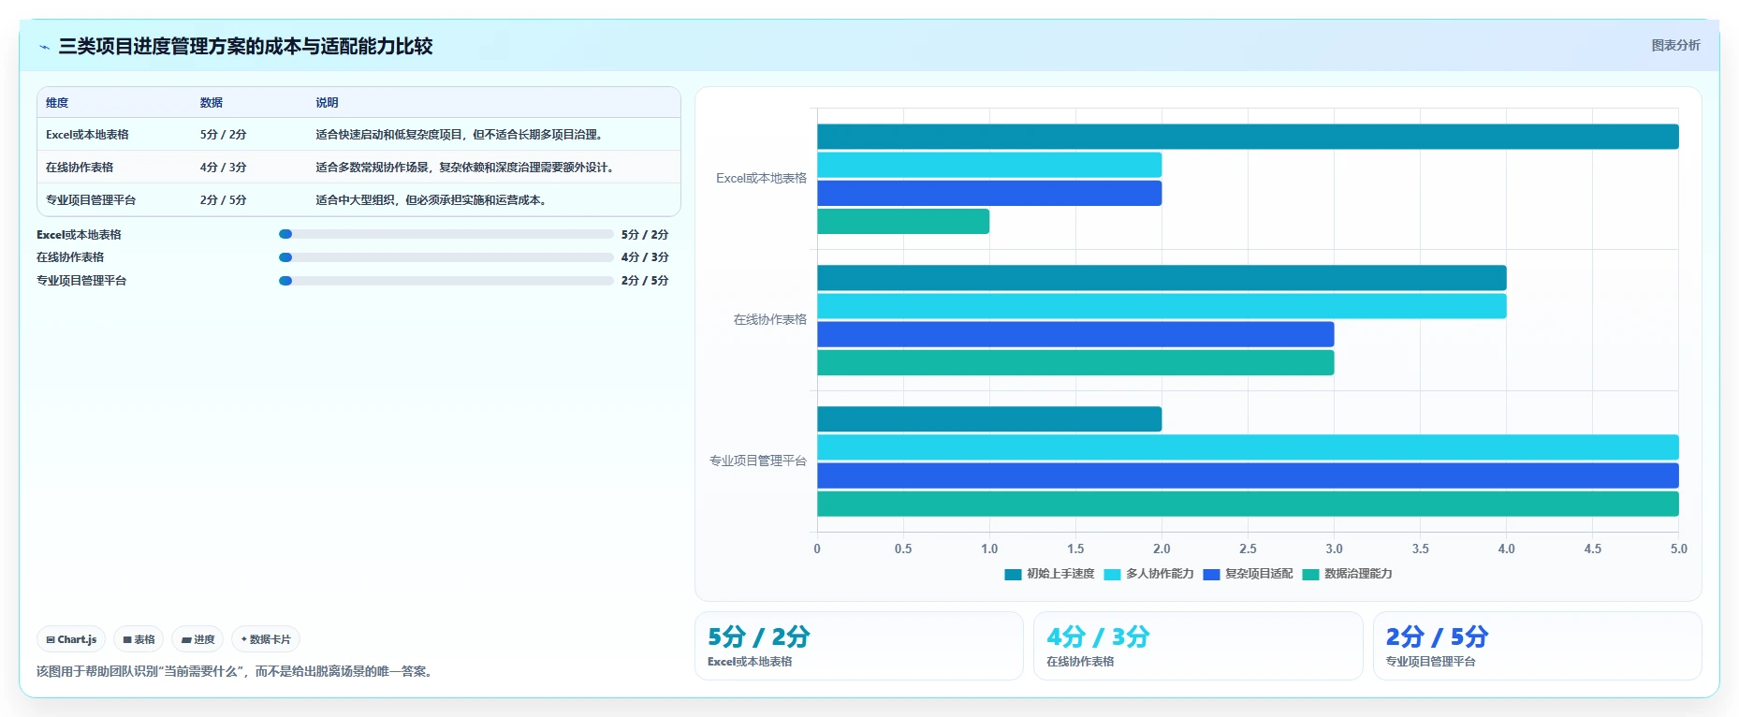Open the 4分 / 3分 在线协作表格 stat card
Viewport: 1739px width, 717px height.
pyautogui.click(x=1198, y=646)
